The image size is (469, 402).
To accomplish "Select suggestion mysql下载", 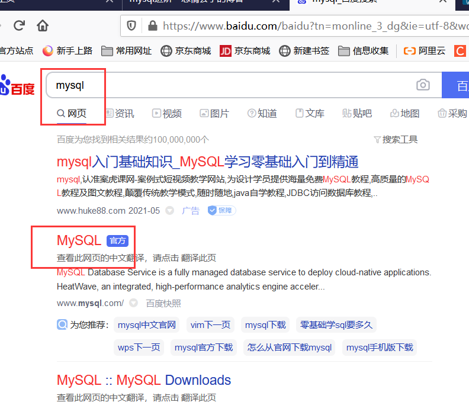I will click(x=265, y=325).
